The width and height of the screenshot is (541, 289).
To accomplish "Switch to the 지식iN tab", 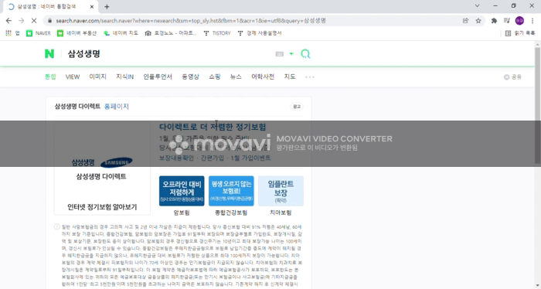I will click(124, 76).
